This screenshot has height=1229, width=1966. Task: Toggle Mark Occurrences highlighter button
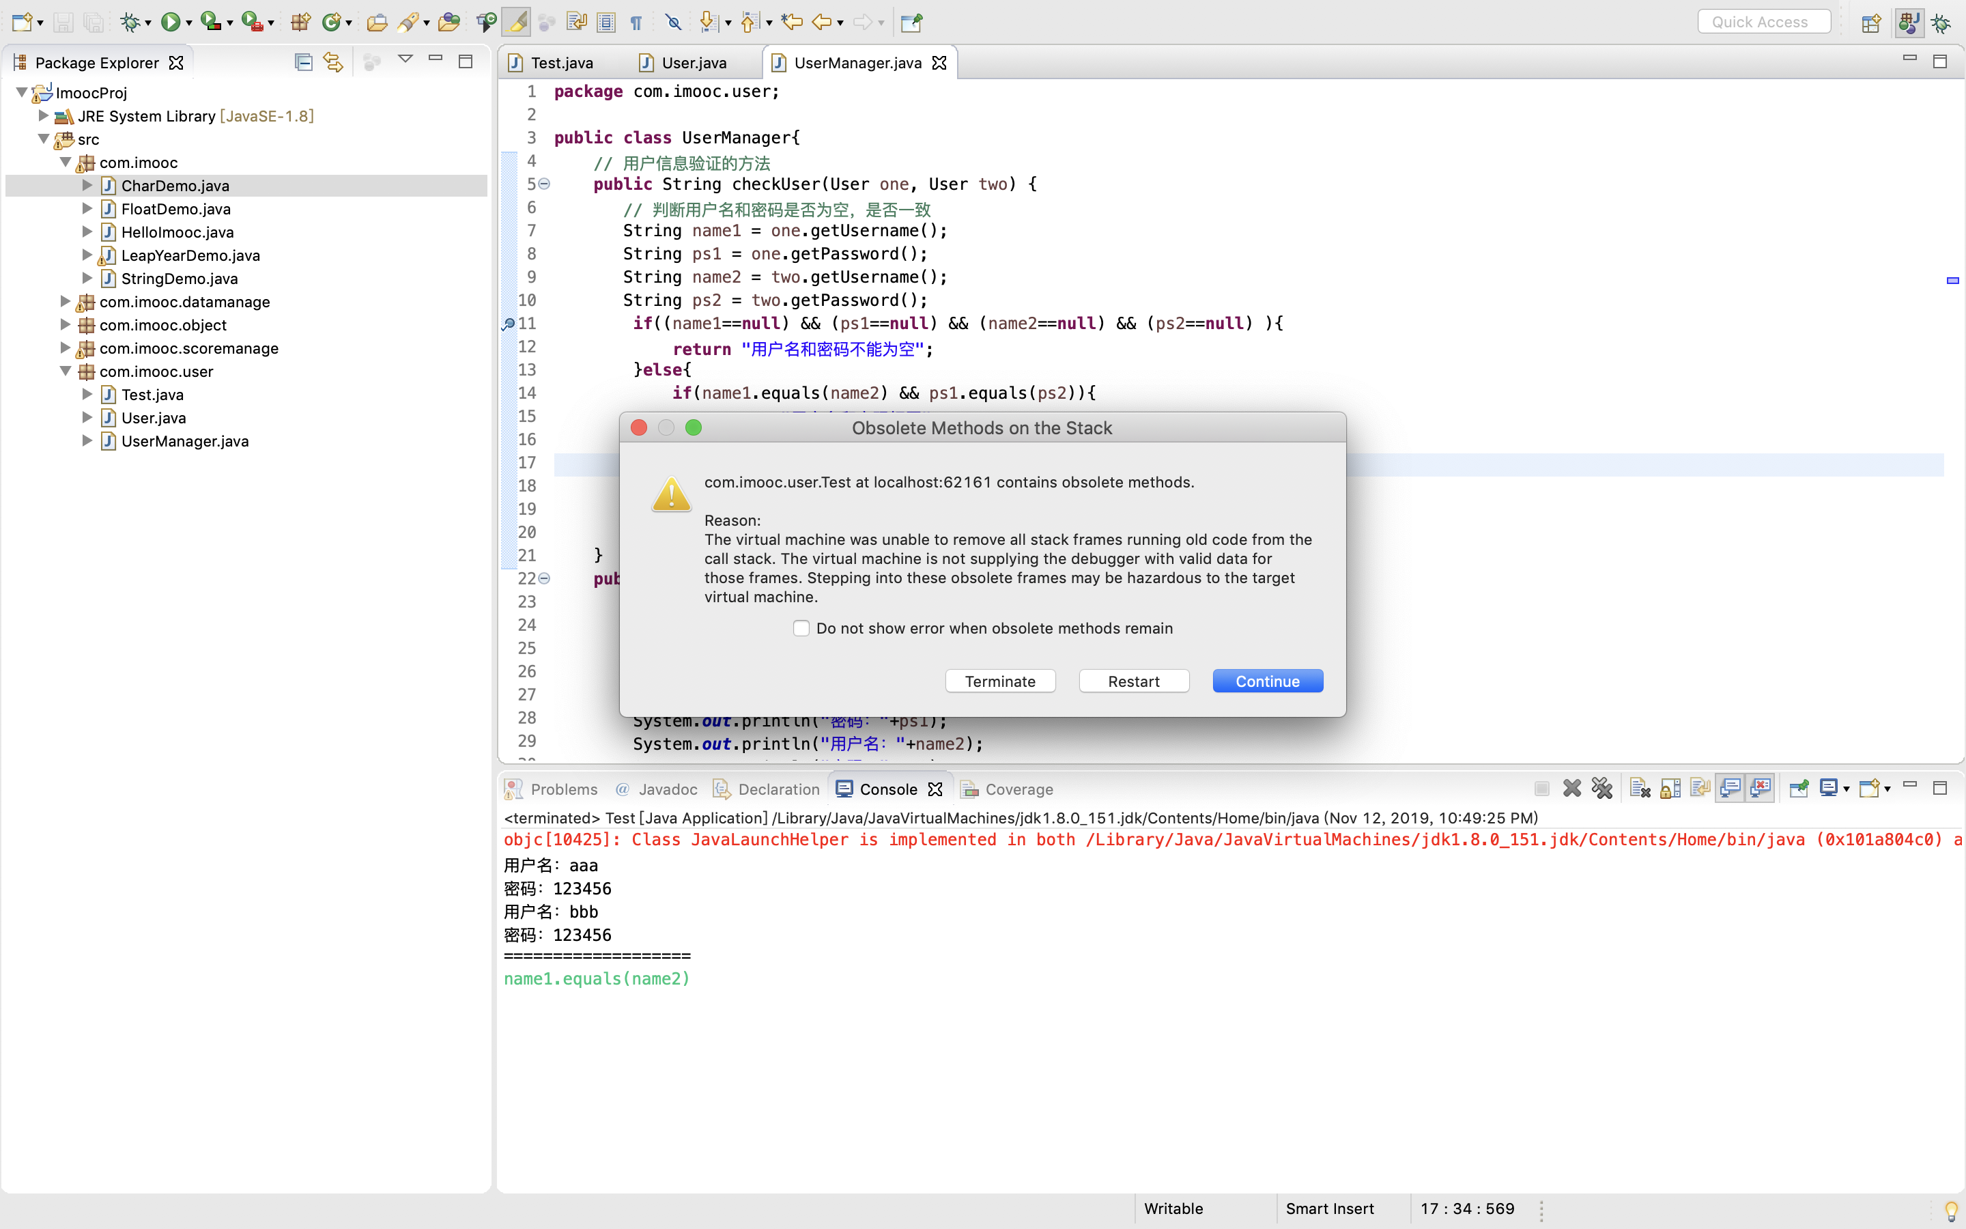click(516, 22)
